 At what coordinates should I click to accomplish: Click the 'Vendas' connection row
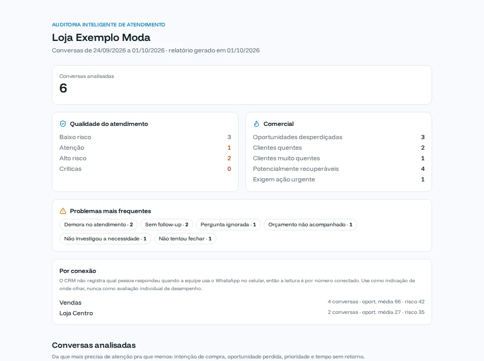pos(242,302)
